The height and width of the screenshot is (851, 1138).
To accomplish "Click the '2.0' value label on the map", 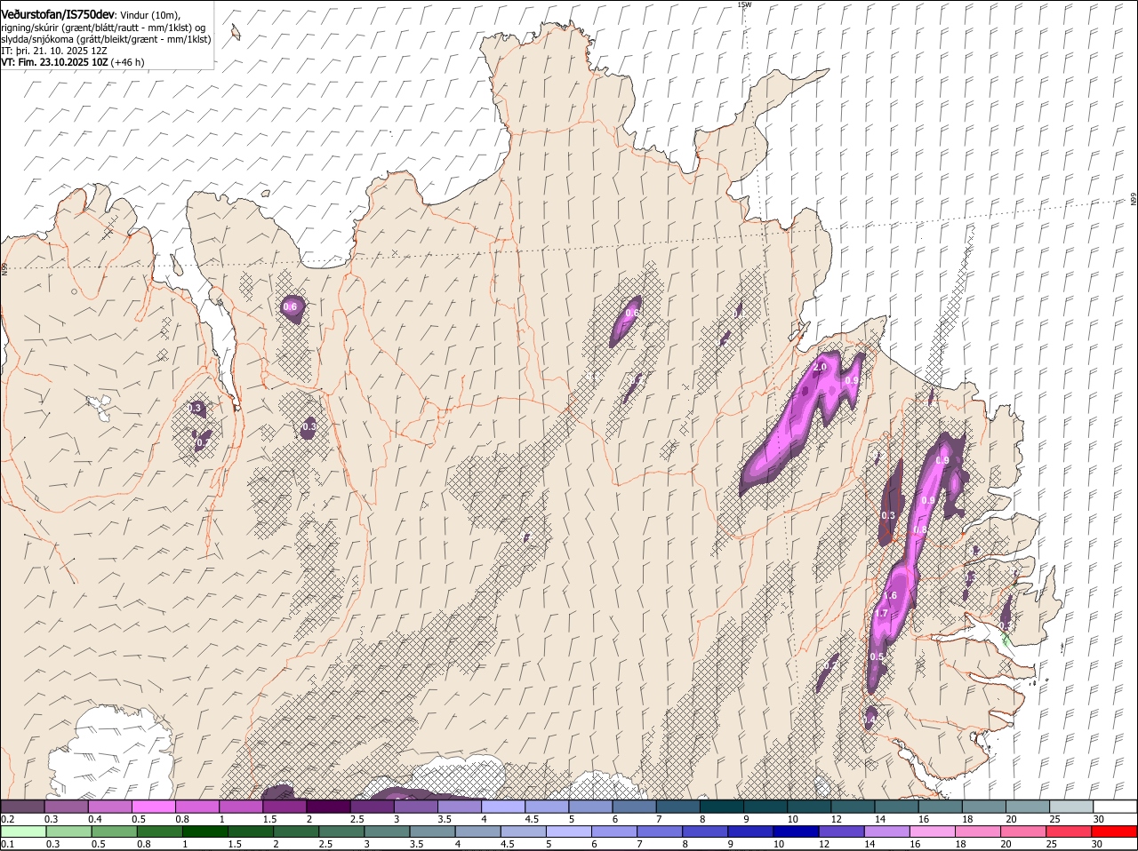I will (820, 367).
